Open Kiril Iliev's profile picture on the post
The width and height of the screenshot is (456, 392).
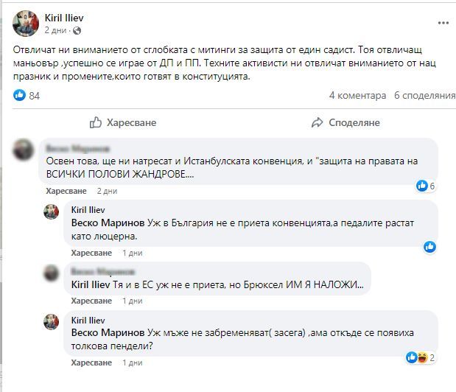[x=26, y=24]
